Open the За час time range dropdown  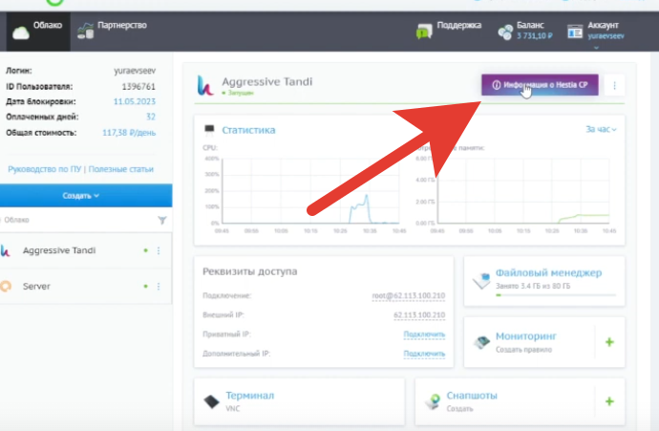click(601, 129)
